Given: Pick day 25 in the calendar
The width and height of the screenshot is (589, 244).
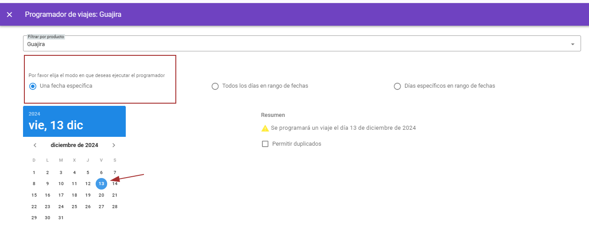Looking at the screenshot, I should click(x=74, y=207).
